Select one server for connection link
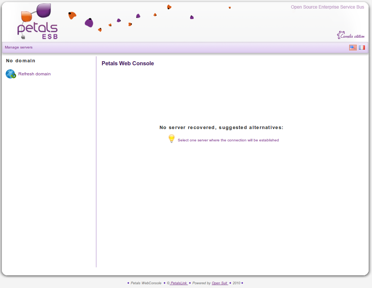This screenshot has height=288, width=372. (228, 140)
